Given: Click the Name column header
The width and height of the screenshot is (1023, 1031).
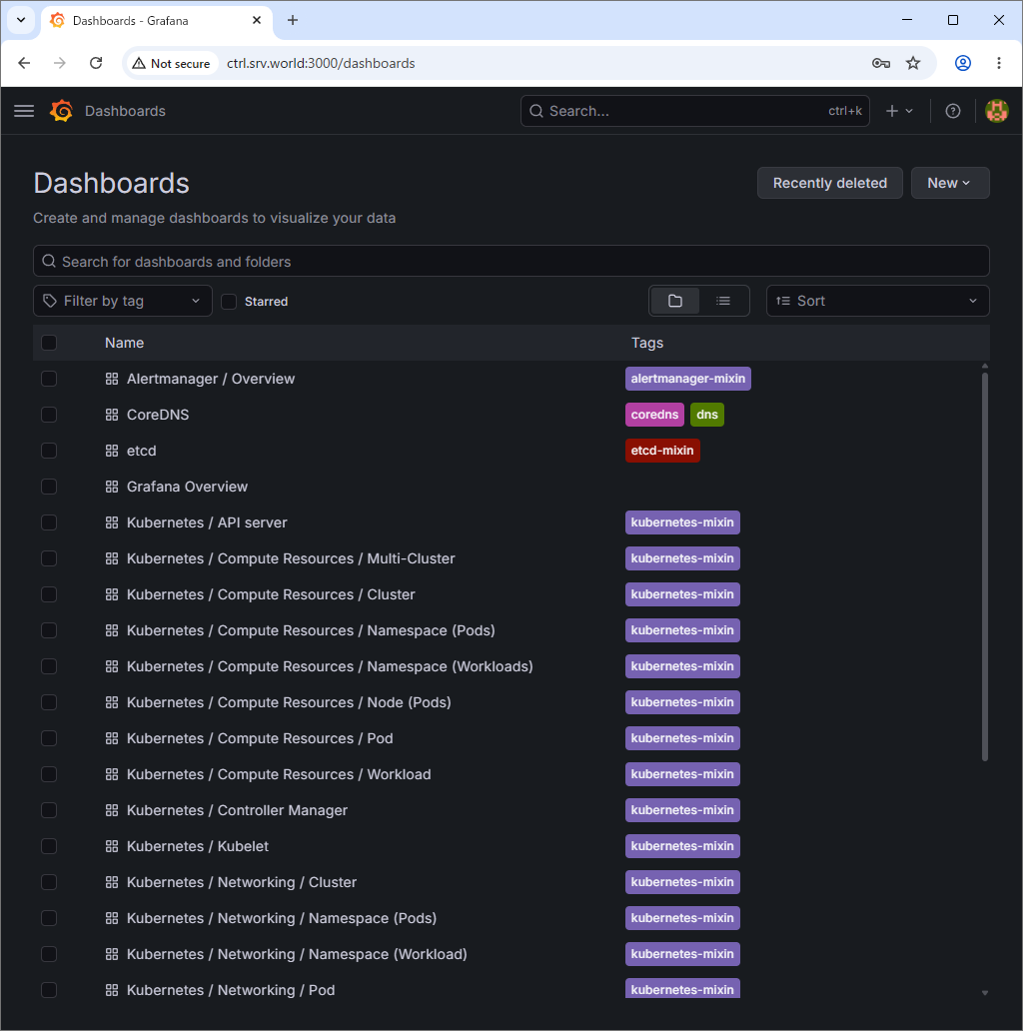Looking at the screenshot, I should 124,344.
